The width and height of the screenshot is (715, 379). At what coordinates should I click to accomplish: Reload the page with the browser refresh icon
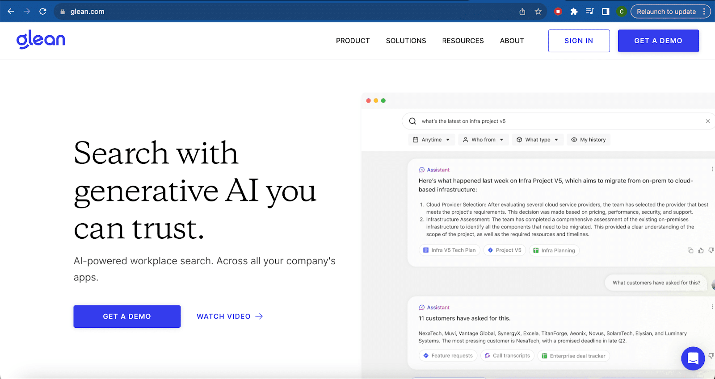point(43,12)
